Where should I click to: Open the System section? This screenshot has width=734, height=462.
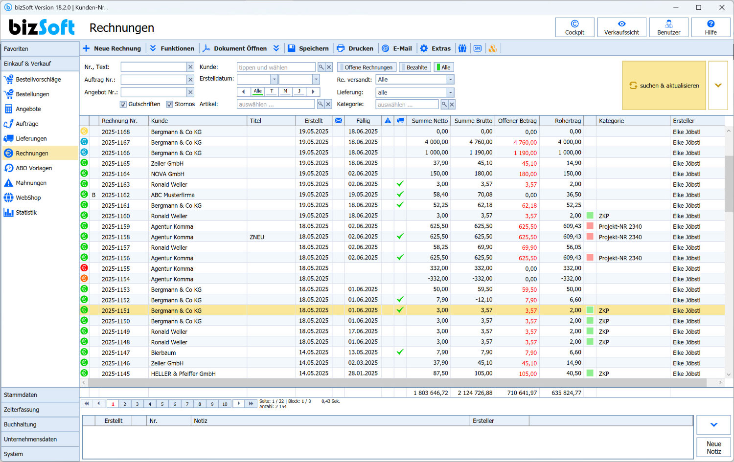point(40,454)
